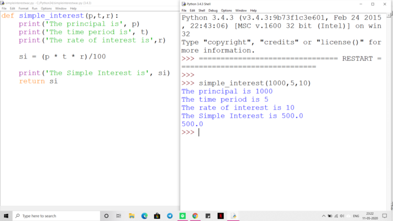Open the Windows Start menu

pyautogui.click(x=6, y=215)
